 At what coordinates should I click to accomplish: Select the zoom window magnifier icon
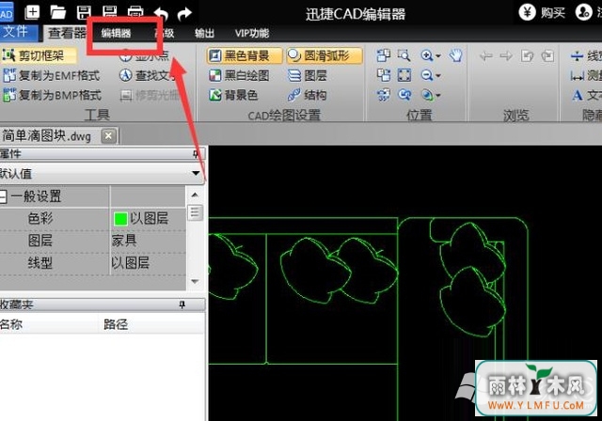pyautogui.click(x=404, y=56)
